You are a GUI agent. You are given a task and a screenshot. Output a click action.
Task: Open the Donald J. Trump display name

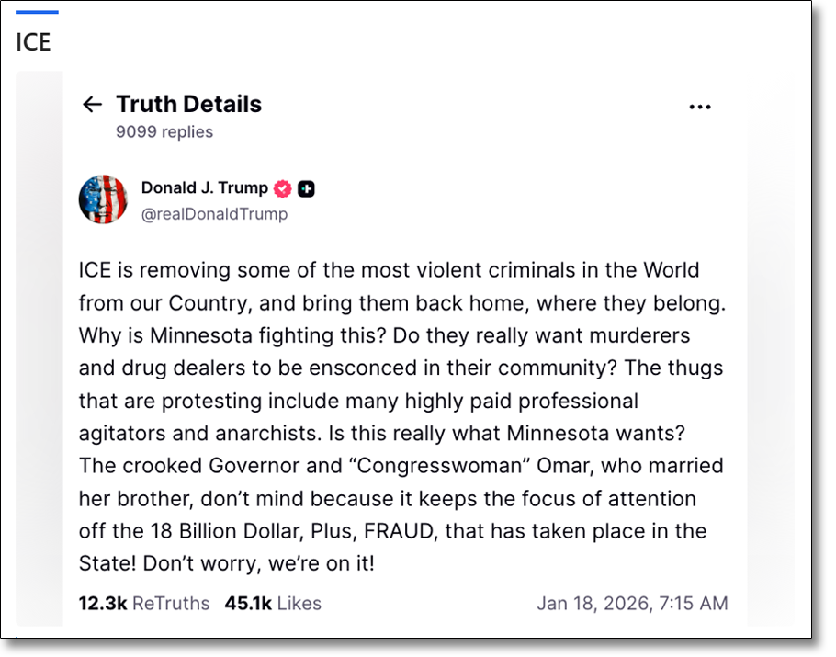click(x=204, y=188)
